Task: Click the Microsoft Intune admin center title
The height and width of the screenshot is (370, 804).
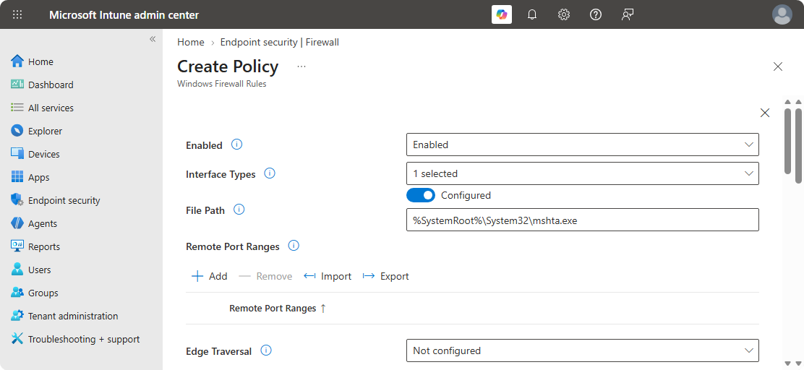Action: [x=124, y=15]
